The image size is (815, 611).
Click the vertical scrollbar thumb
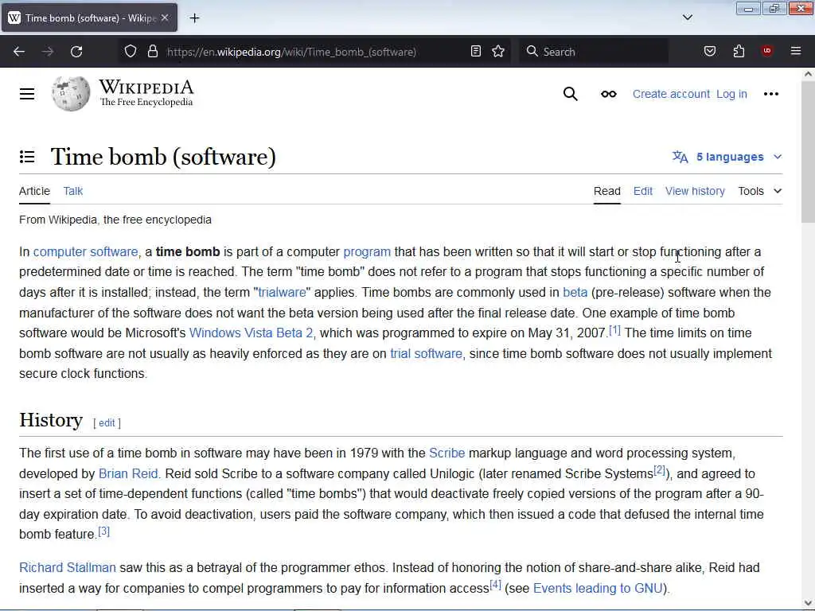pos(808,152)
